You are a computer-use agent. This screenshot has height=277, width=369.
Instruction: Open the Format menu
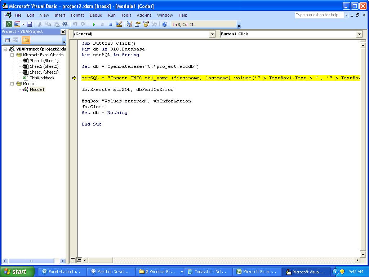[77, 15]
